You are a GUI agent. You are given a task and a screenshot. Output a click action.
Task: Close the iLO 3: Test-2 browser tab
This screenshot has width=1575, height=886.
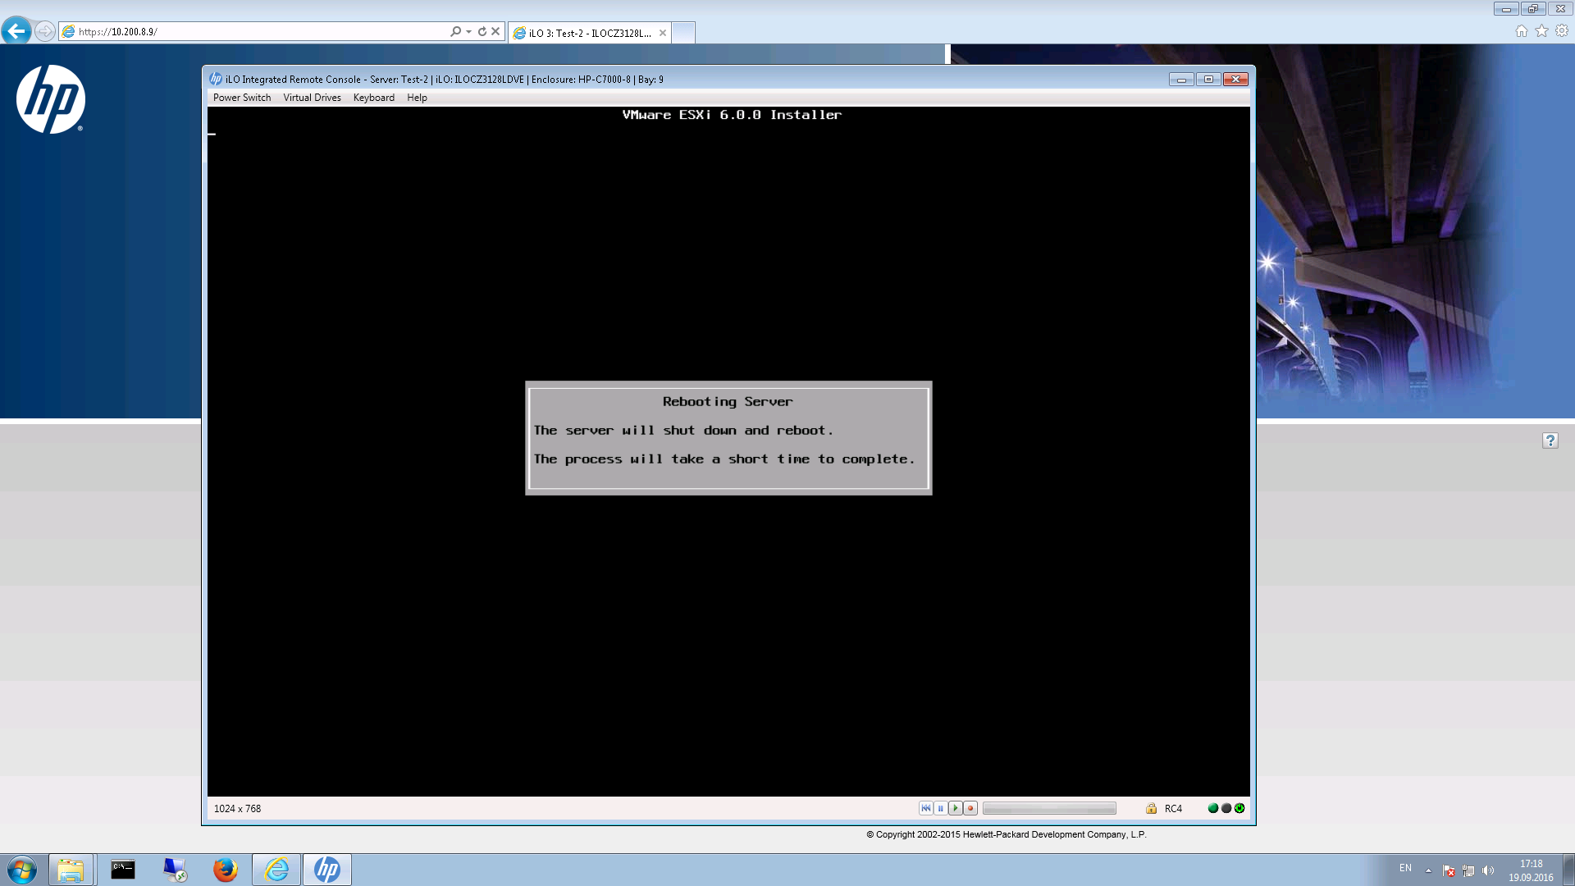[663, 33]
